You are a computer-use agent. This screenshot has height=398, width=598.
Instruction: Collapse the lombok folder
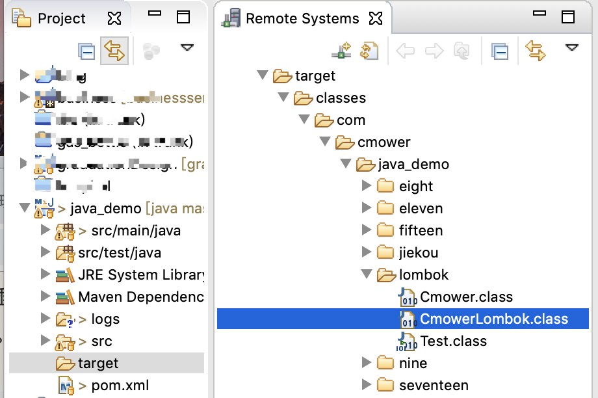coord(367,274)
